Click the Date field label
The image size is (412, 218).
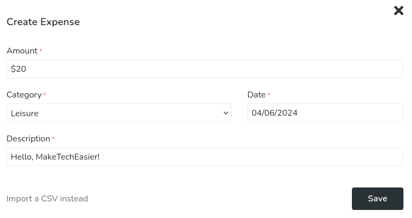256,95
